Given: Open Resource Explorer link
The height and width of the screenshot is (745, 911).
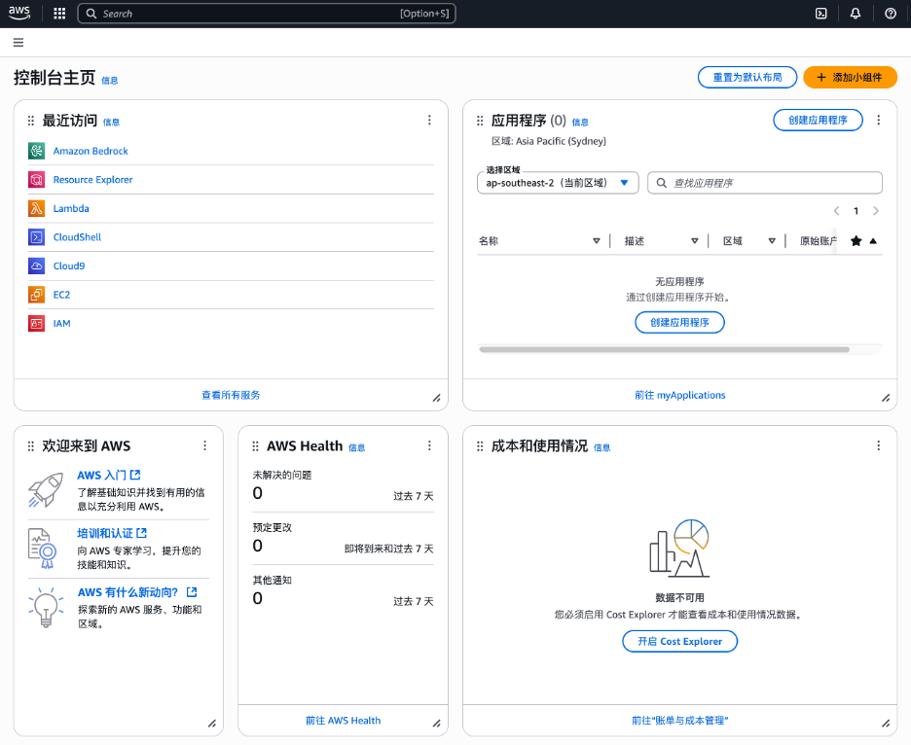Looking at the screenshot, I should 93,179.
